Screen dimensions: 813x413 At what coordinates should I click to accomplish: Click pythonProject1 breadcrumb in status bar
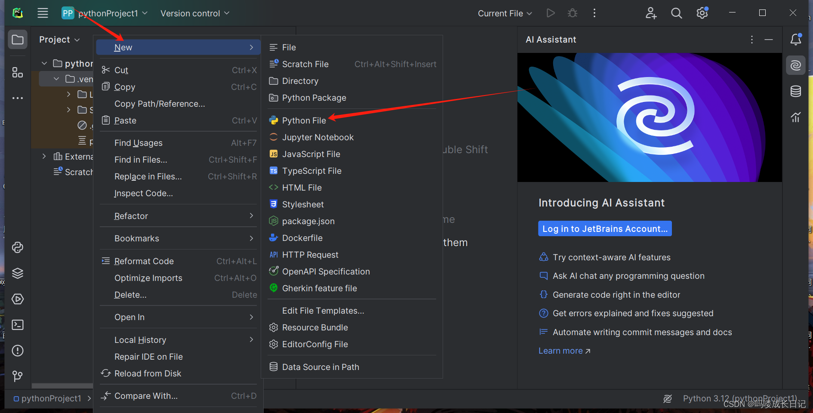click(47, 399)
